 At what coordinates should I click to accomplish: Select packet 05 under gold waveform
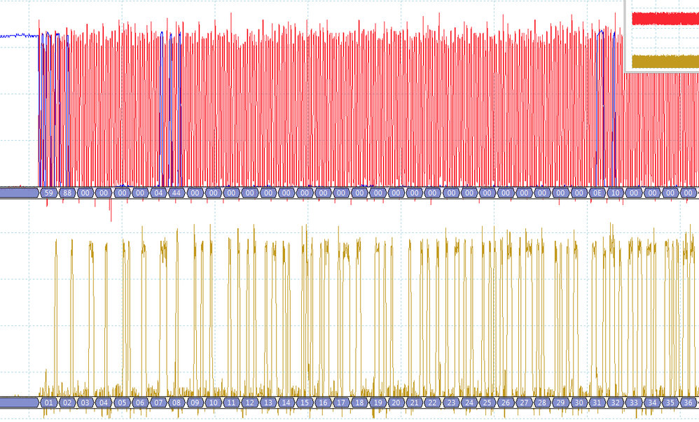pyautogui.click(x=122, y=402)
